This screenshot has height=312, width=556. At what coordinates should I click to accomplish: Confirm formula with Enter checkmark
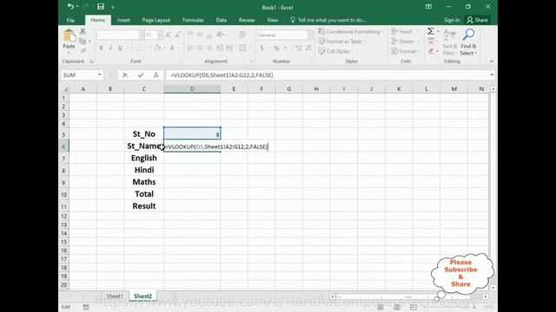(141, 75)
